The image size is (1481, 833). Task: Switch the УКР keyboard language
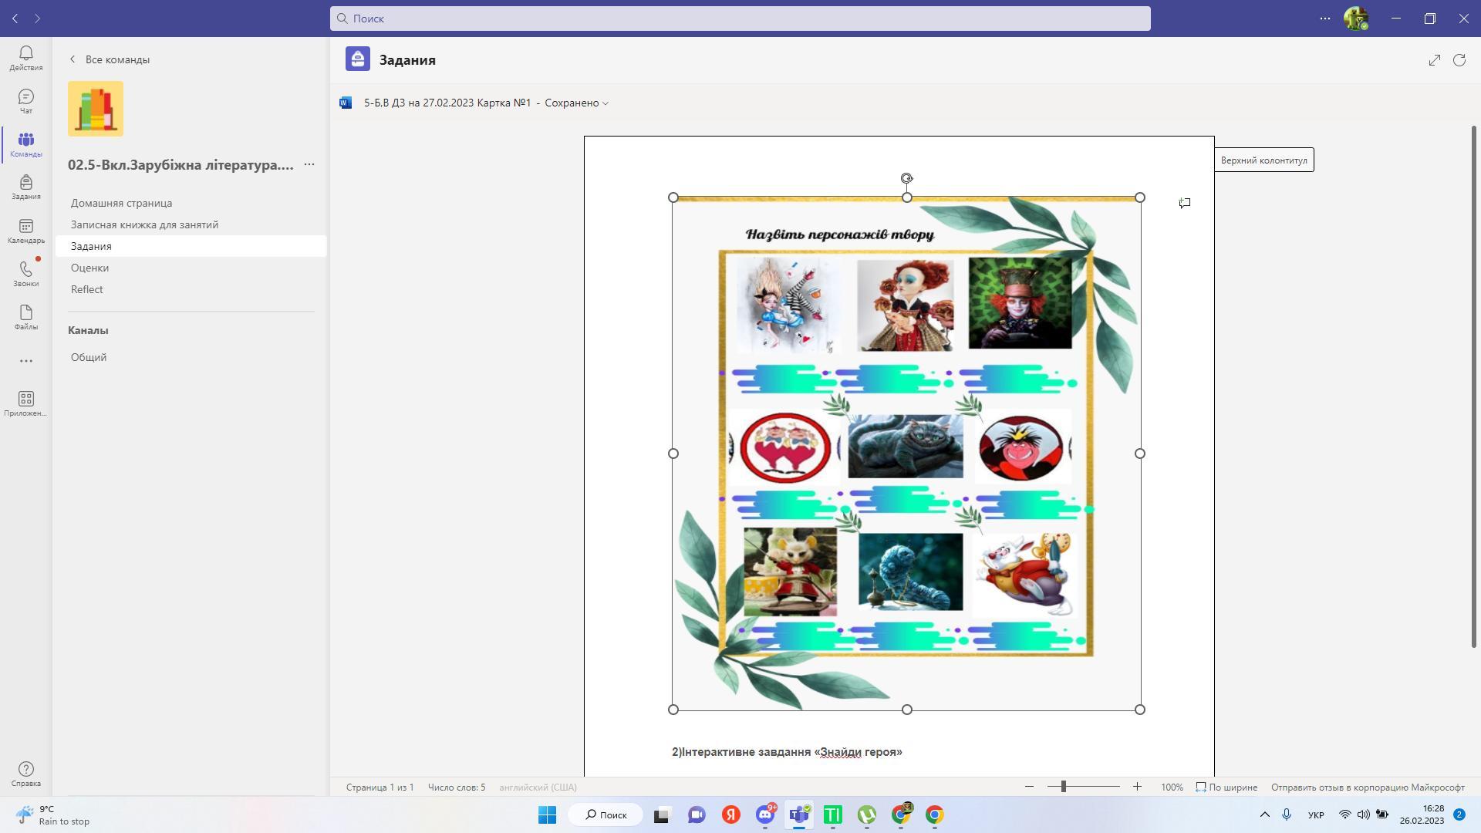point(1316,814)
